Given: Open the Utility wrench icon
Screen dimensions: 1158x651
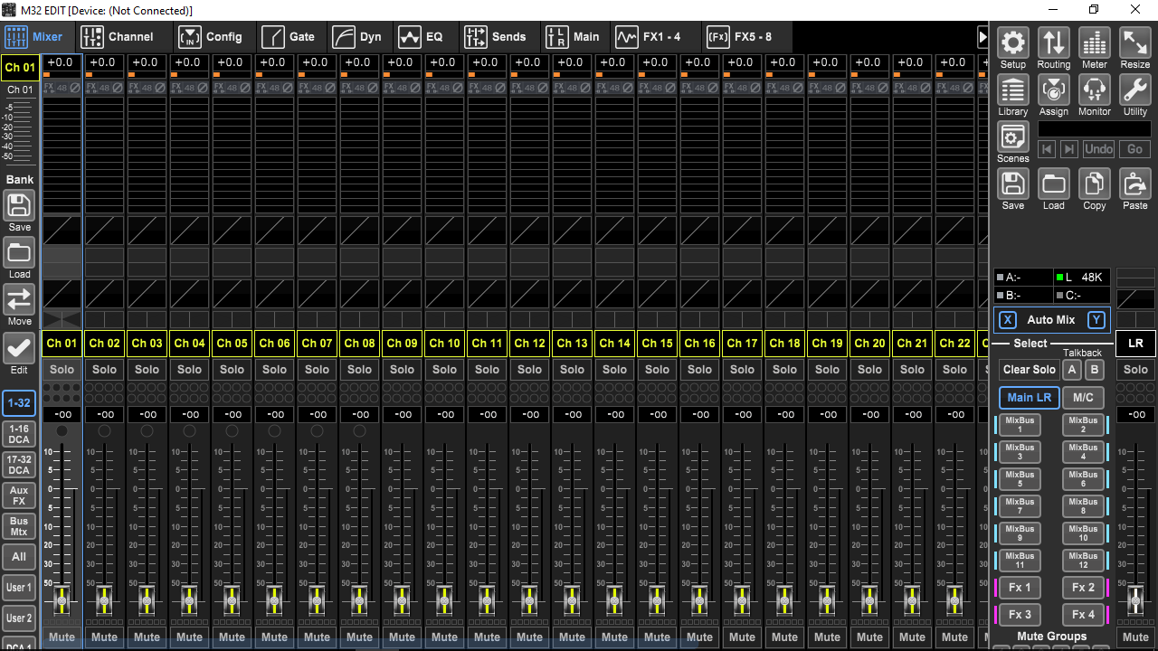Looking at the screenshot, I should point(1134,90).
